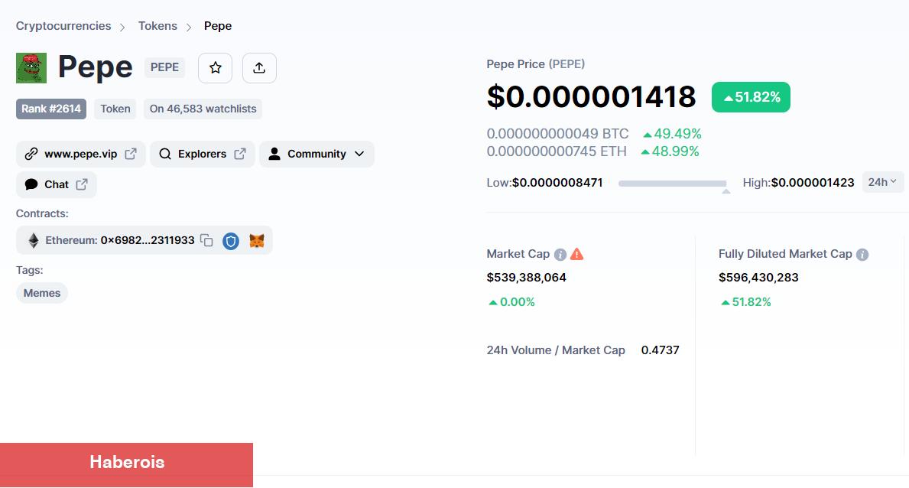Click the Memes tag
This screenshot has width=909, height=488.
click(x=42, y=293)
